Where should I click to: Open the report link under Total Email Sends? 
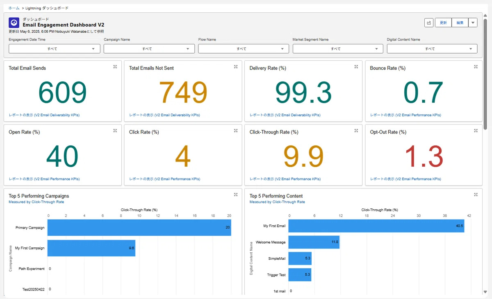point(44,115)
